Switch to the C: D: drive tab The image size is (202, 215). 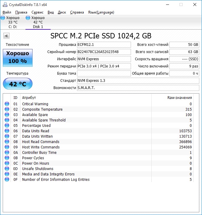pos(13,22)
